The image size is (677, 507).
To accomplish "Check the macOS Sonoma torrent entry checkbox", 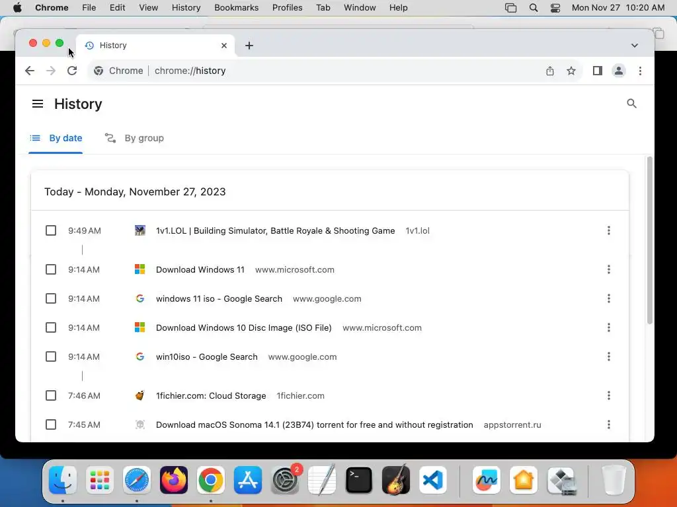I will [x=51, y=424].
